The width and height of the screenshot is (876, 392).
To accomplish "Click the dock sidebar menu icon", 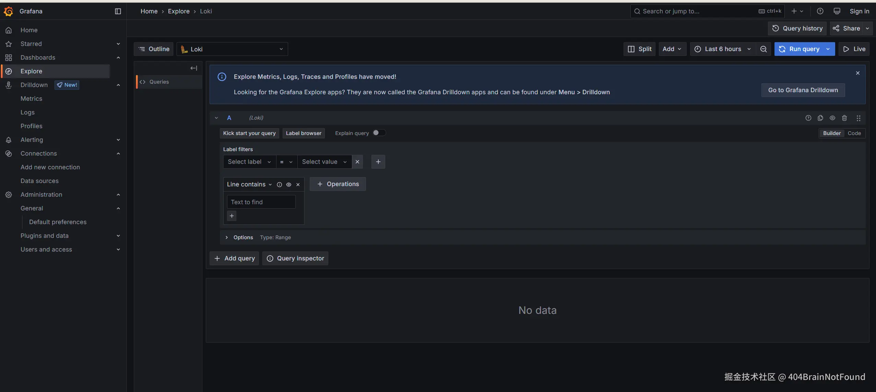I will [x=118, y=11].
